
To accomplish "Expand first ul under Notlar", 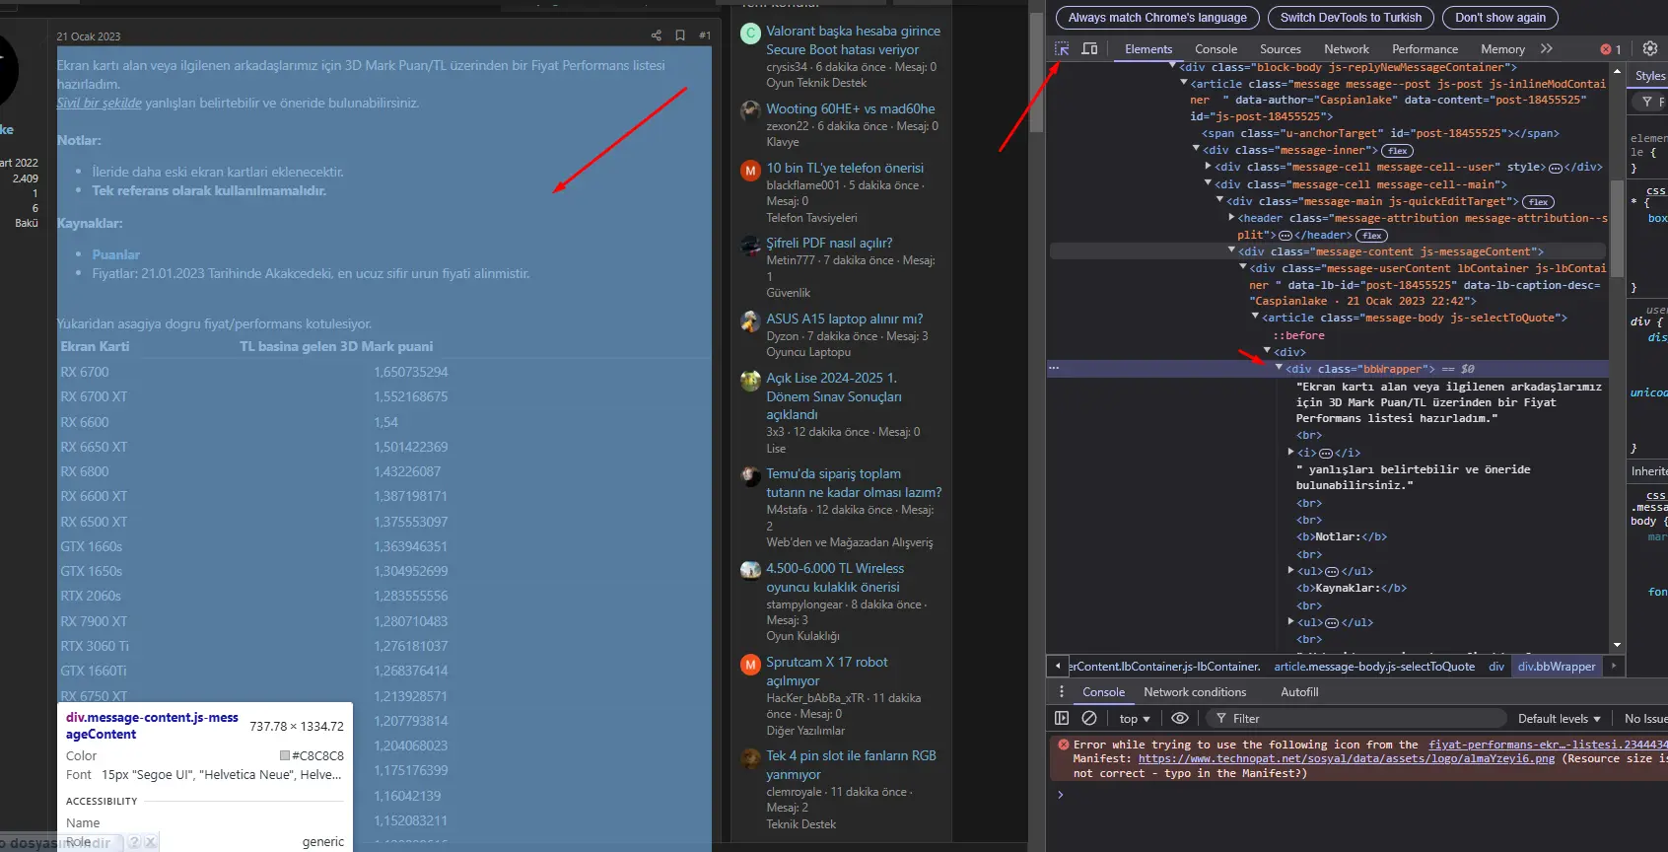I will (x=1290, y=570).
